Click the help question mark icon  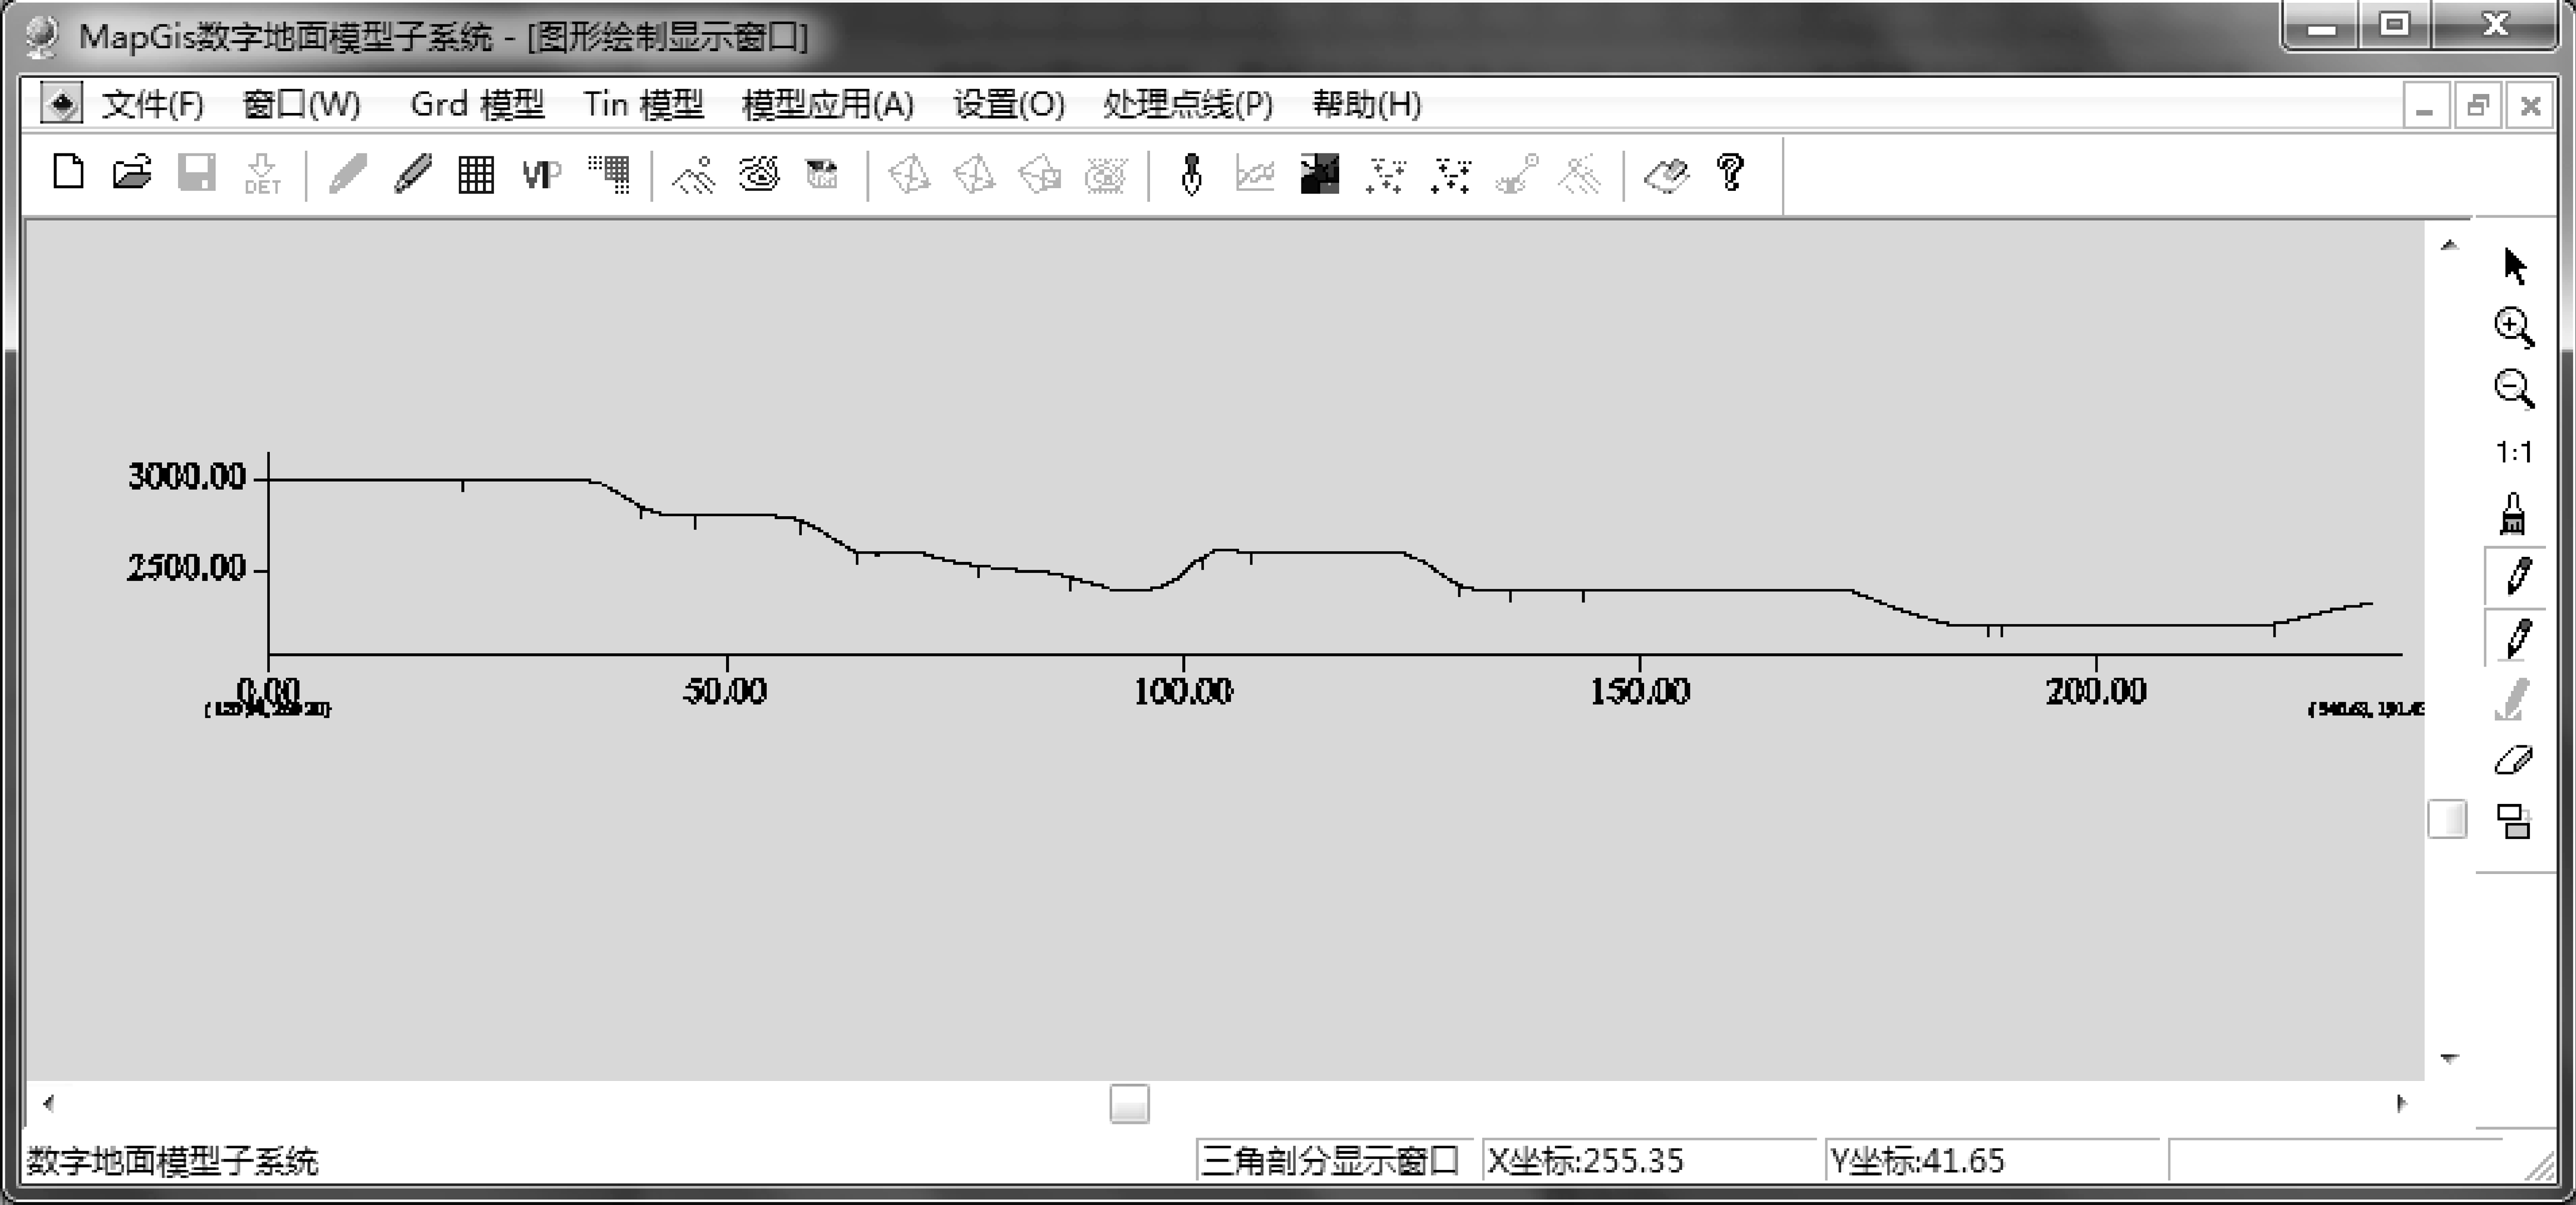pos(1732,174)
